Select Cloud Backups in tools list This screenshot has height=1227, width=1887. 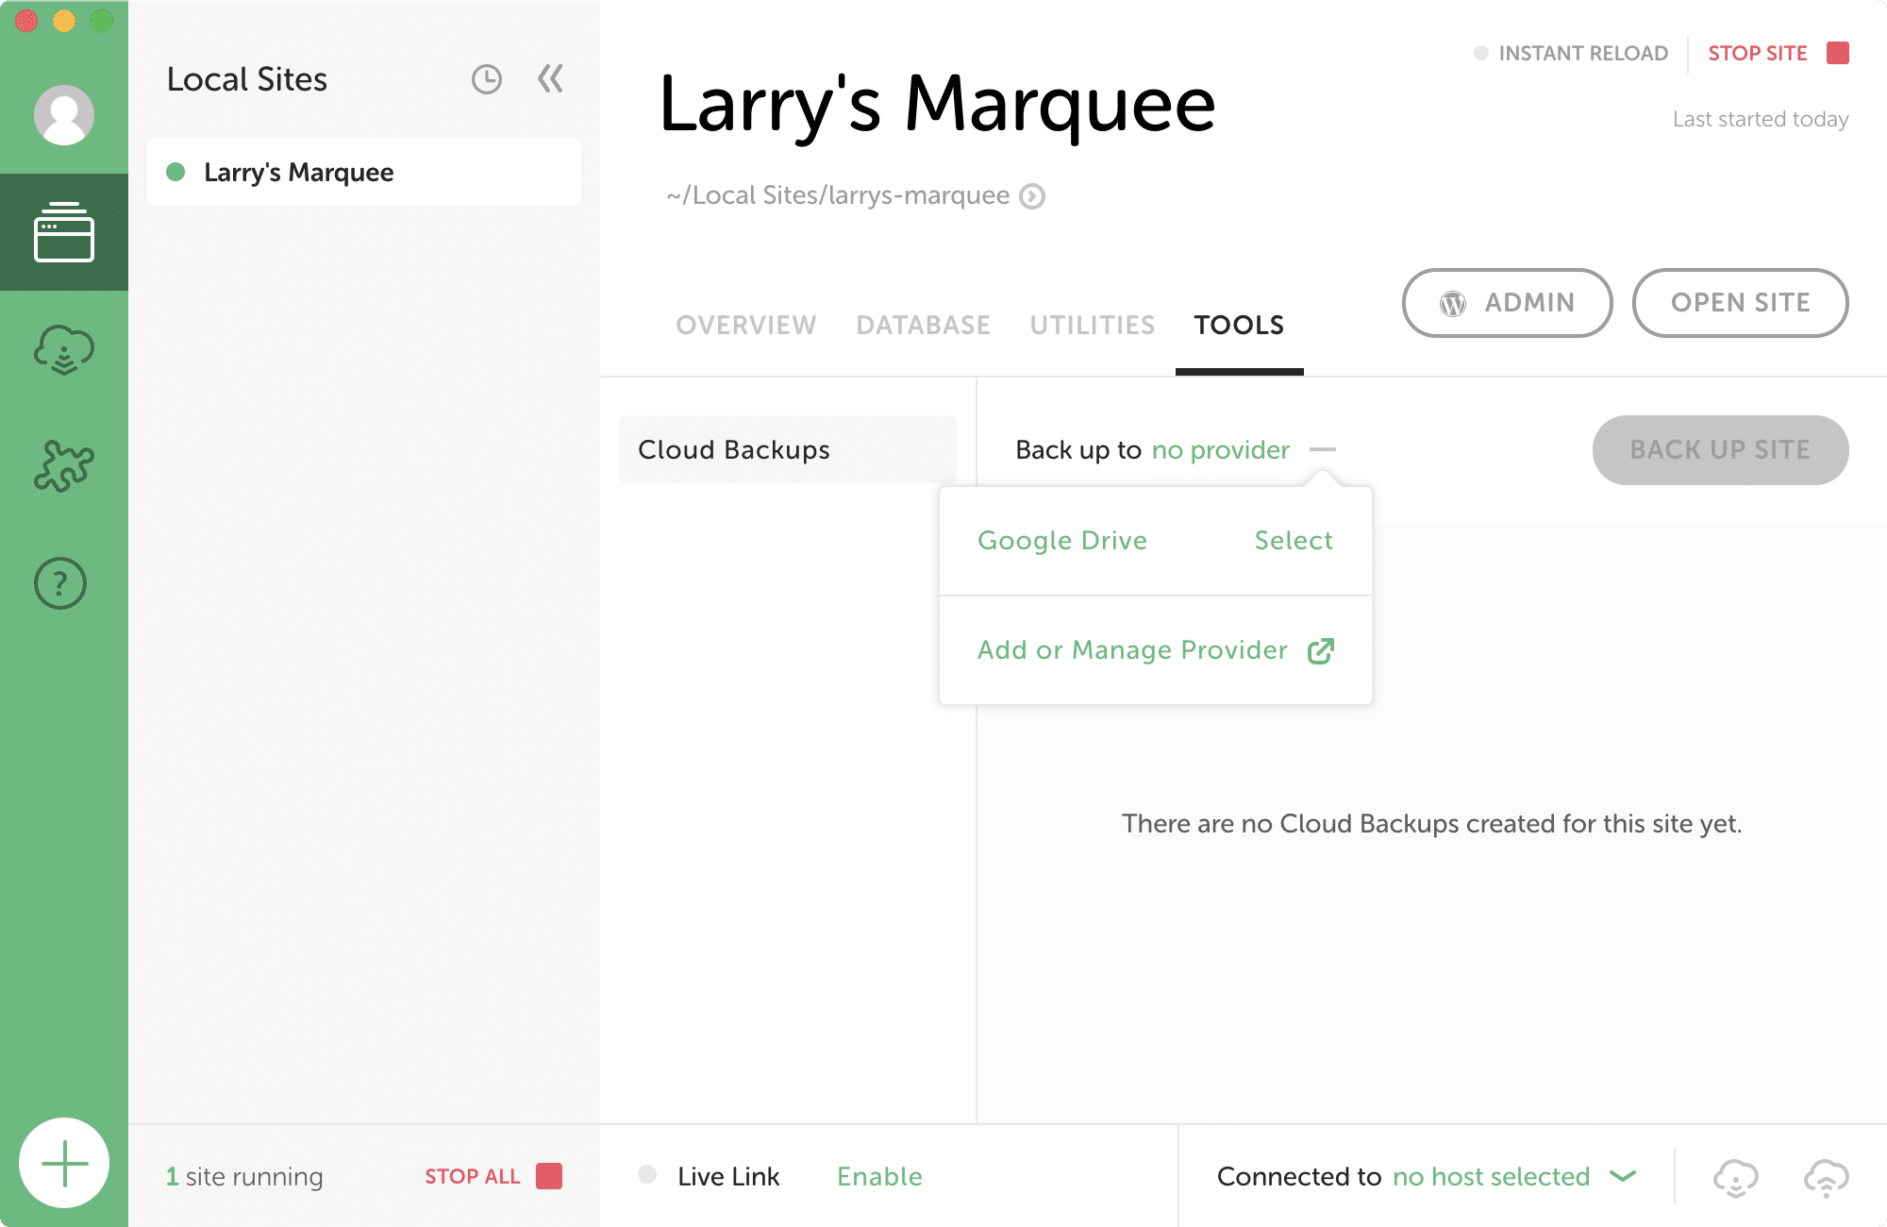click(x=788, y=449)
